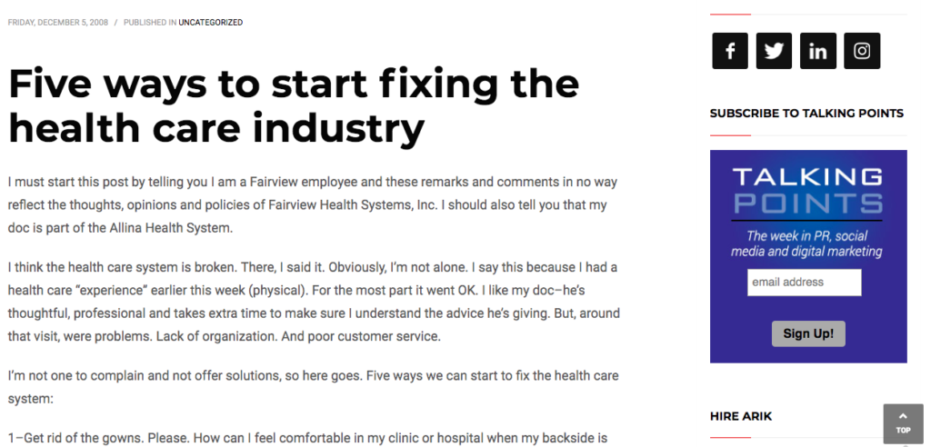931x447 pixels.
Task: Click paragraph about broken health care system
Action: tap(314, 302)
